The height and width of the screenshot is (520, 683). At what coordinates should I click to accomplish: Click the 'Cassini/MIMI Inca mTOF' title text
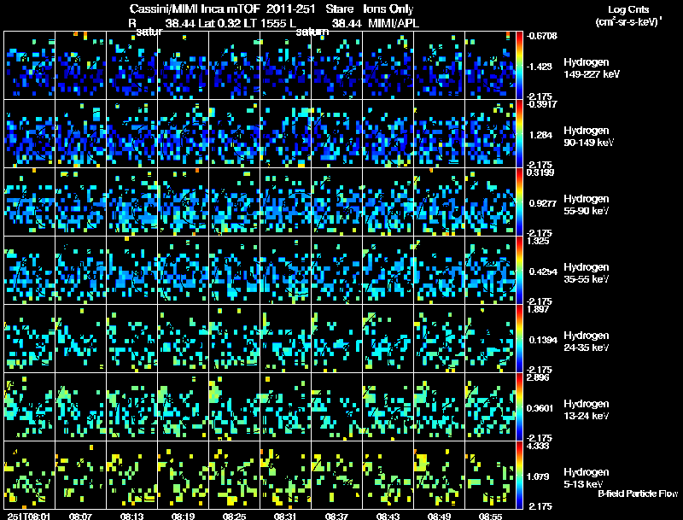(x=196, y=9)
